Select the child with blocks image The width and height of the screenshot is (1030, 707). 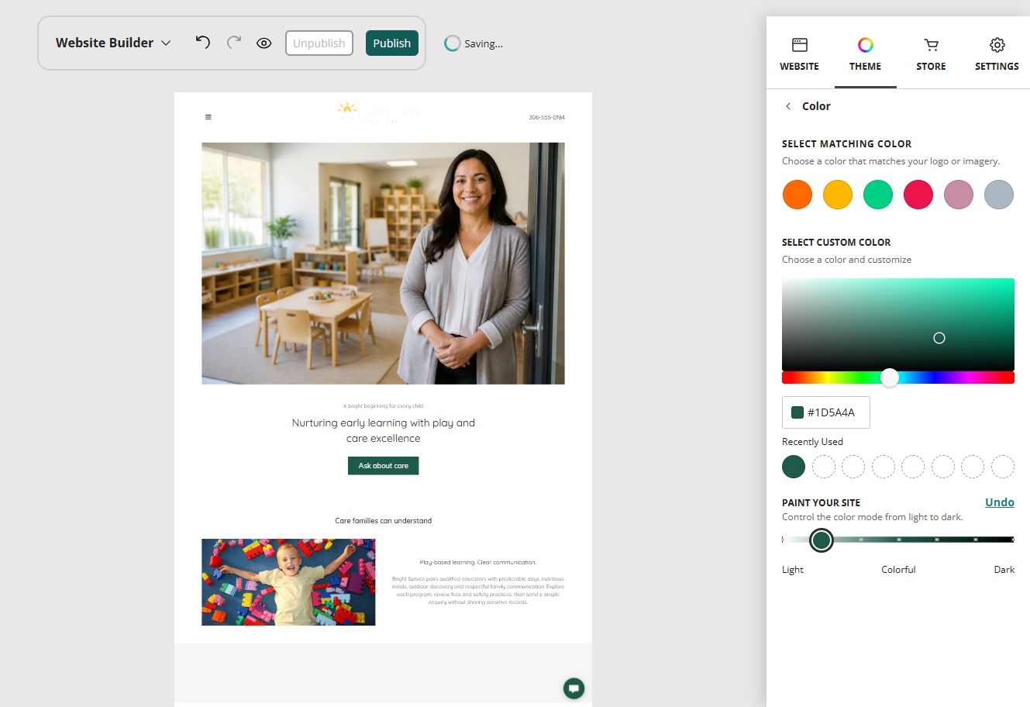(288, 582)
